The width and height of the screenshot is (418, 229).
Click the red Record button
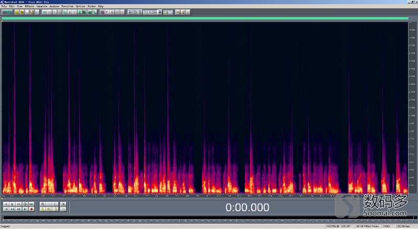(31, 209)
